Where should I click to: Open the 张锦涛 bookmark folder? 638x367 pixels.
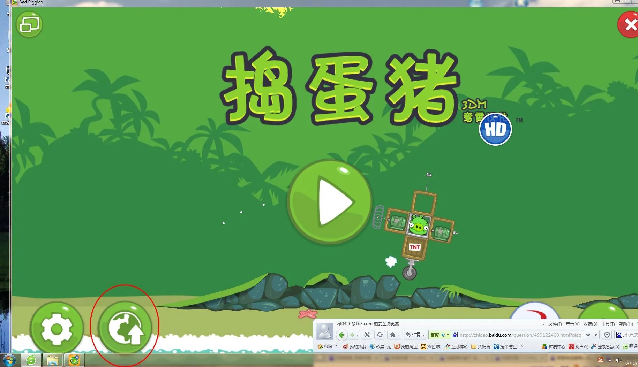[x=481, y=346]
